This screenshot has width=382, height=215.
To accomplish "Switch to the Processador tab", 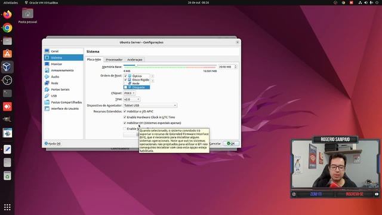I will [114, 60].
